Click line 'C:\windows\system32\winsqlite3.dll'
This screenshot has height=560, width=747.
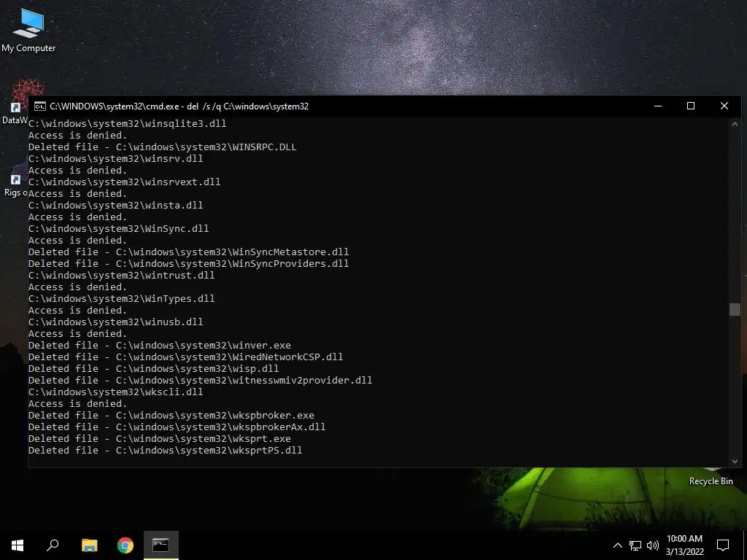pos(127,123)
